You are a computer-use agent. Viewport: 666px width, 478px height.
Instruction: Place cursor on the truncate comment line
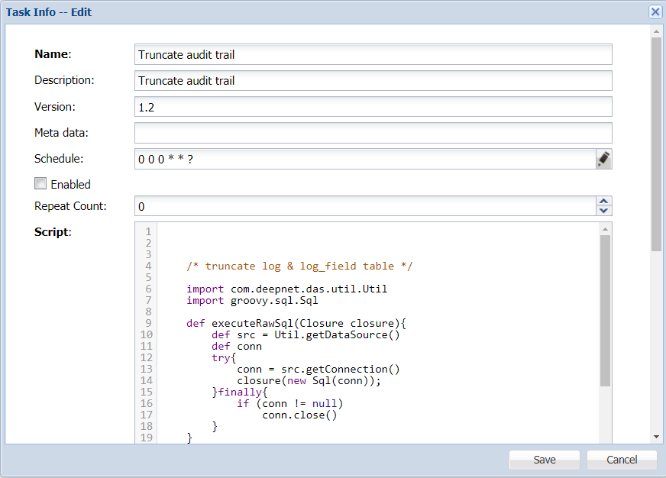pyautogui.click(x=299, y=266)
